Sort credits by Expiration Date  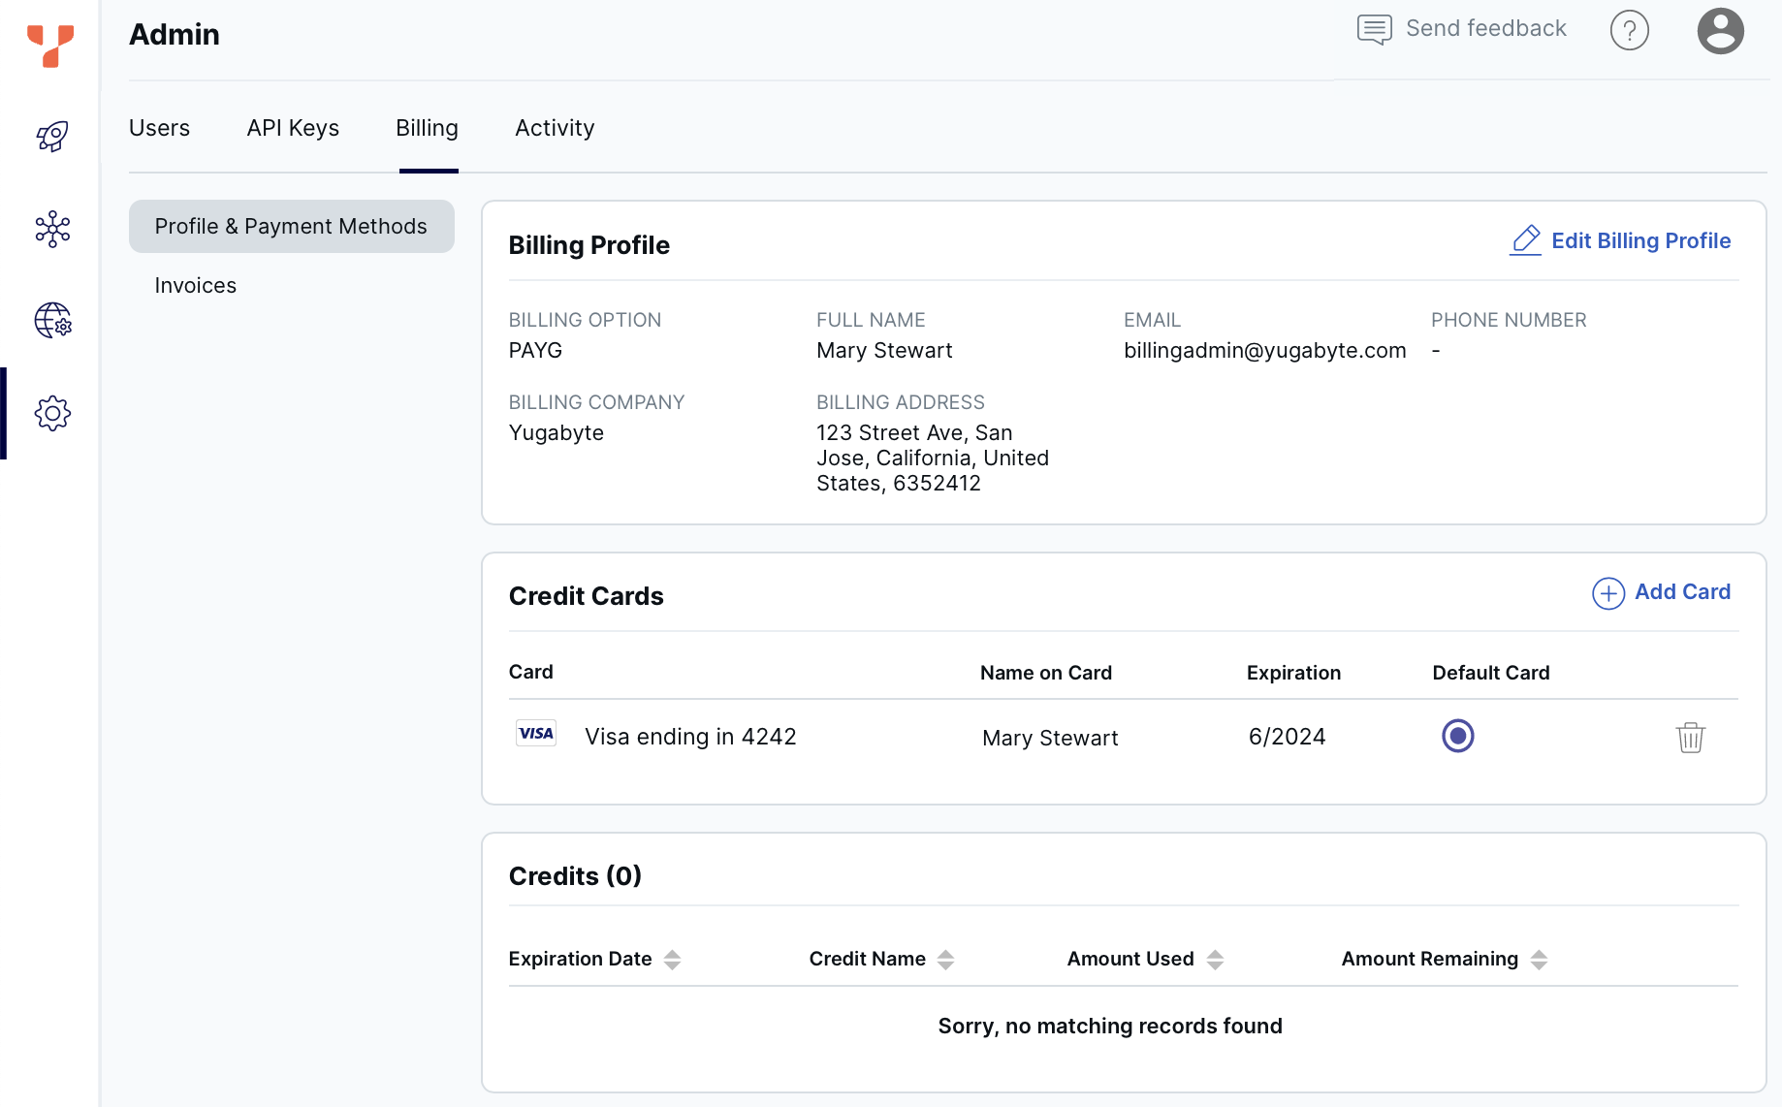tap(672, 960)
